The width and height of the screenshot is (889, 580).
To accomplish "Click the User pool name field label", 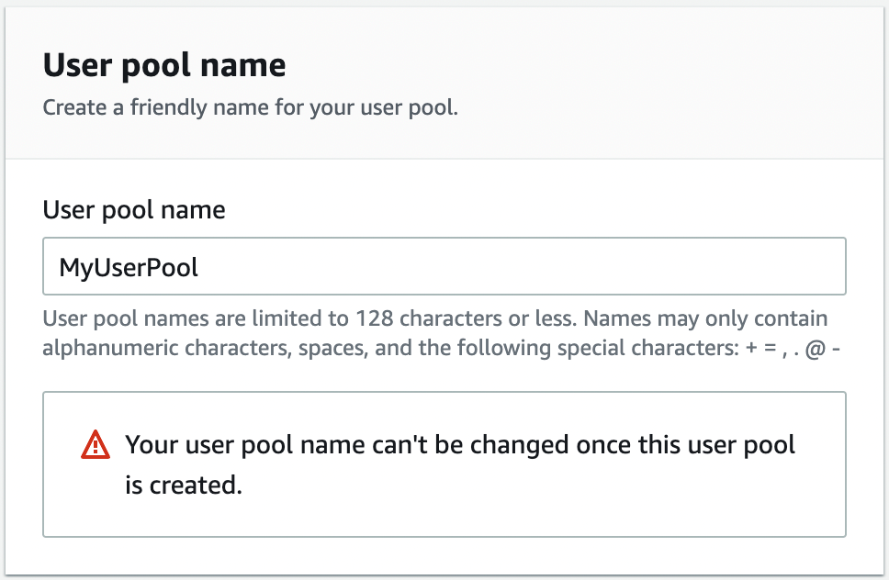I will 133,209.
